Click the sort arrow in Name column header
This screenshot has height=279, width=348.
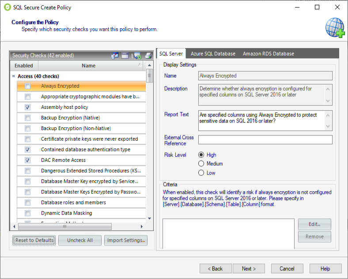pyautogui.click(x=140, y=65)
